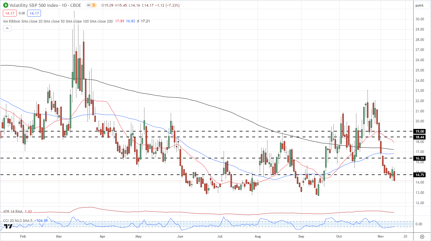Click the Nov label on time axis
The height and width of the screenshot is (241, 431).
tap(381, 236)
